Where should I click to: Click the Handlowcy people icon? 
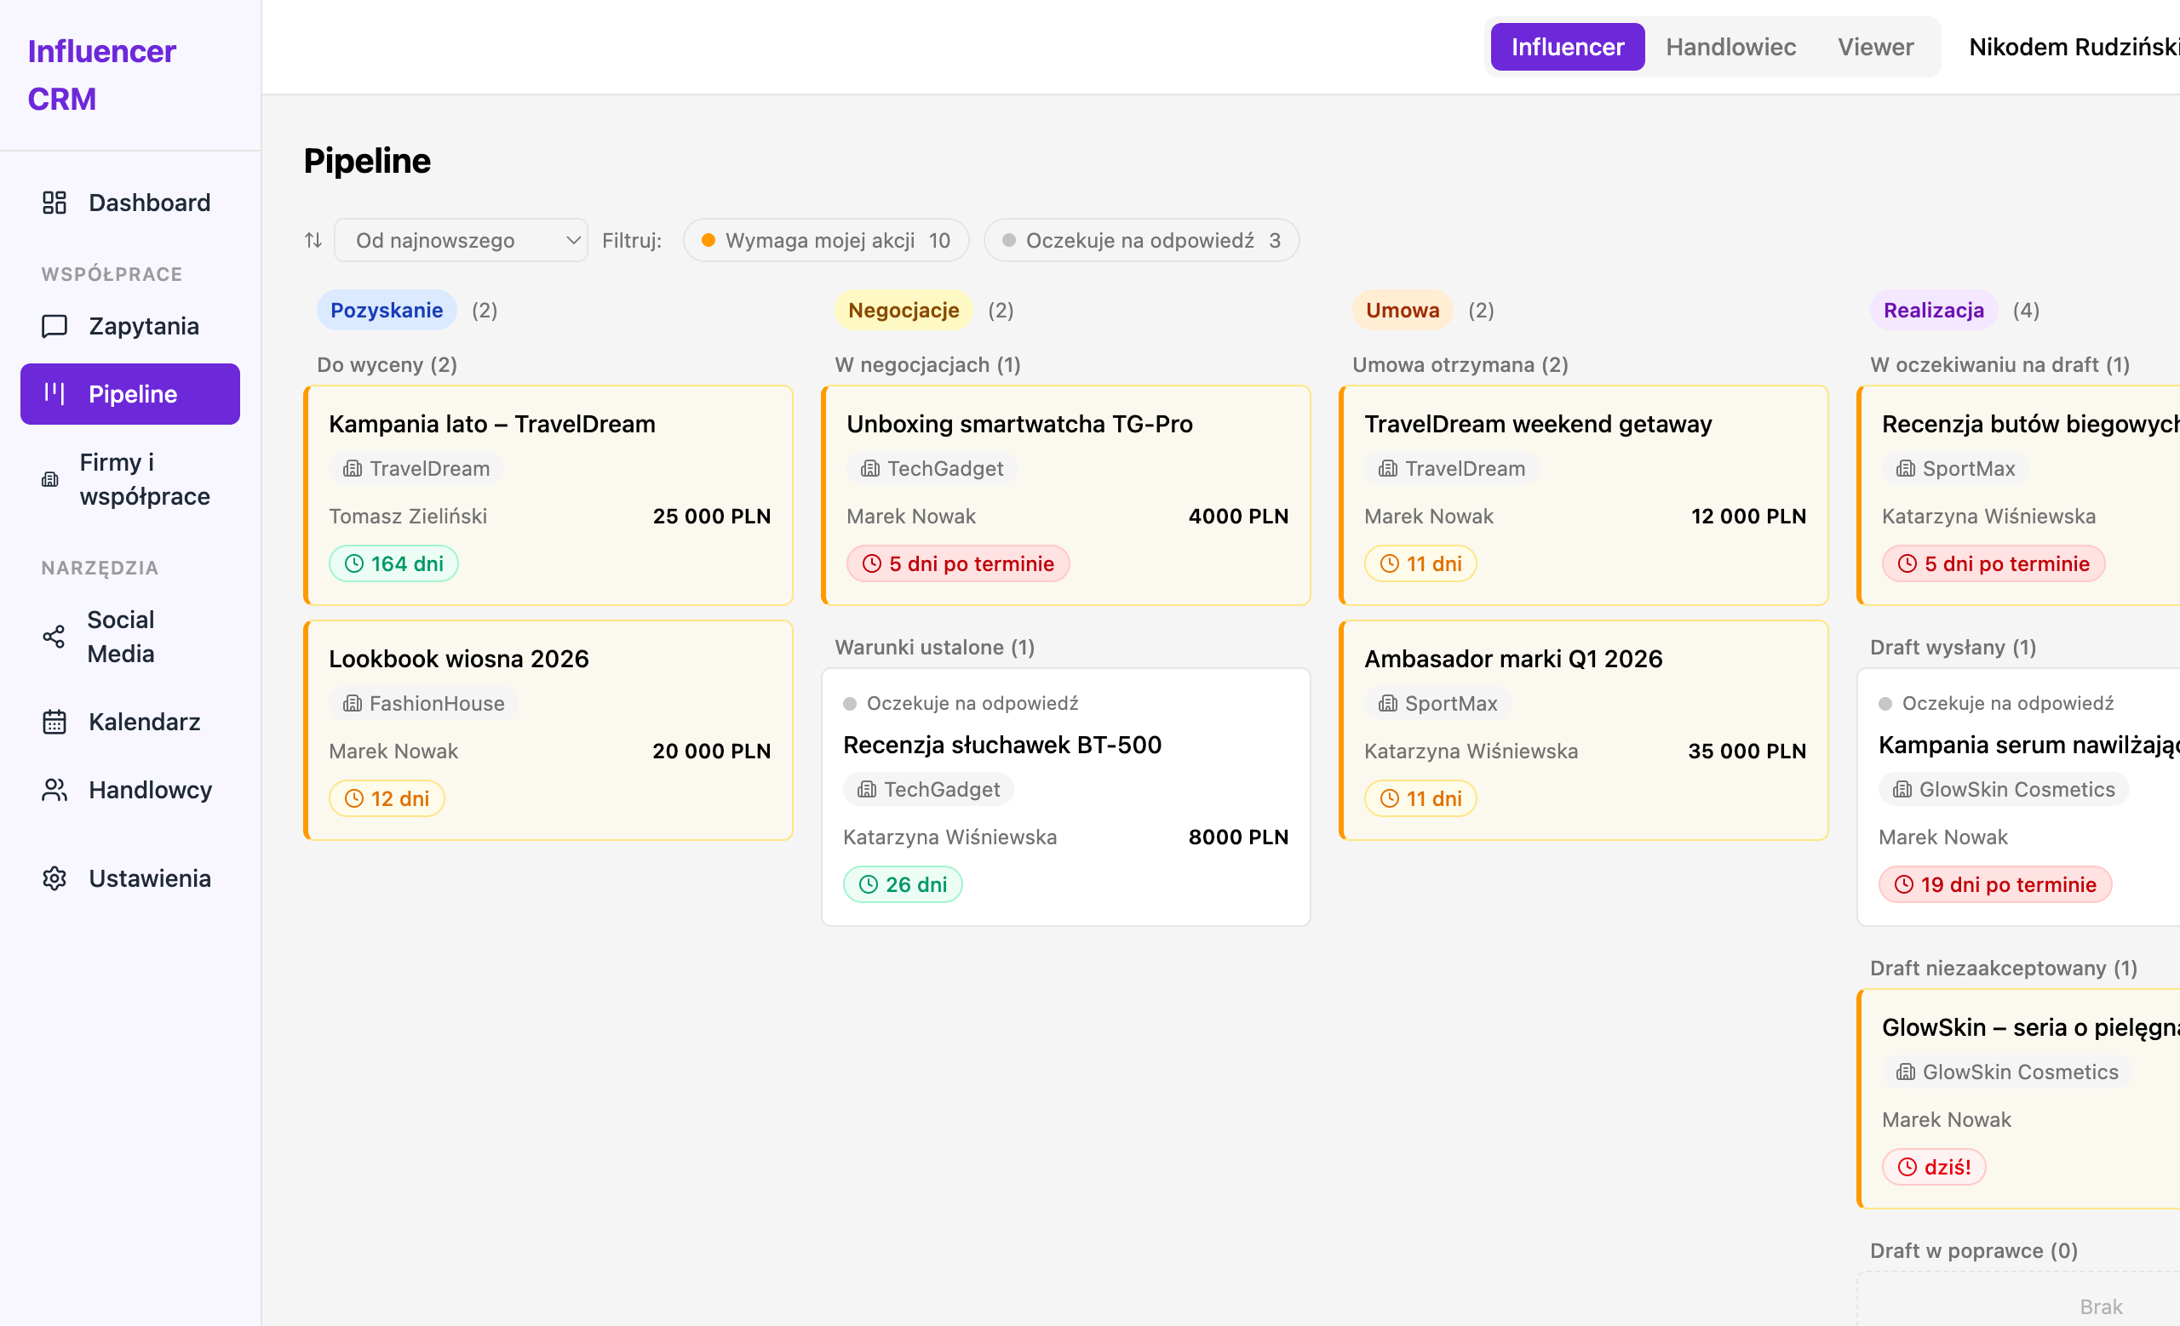click(x=54, y=790)
